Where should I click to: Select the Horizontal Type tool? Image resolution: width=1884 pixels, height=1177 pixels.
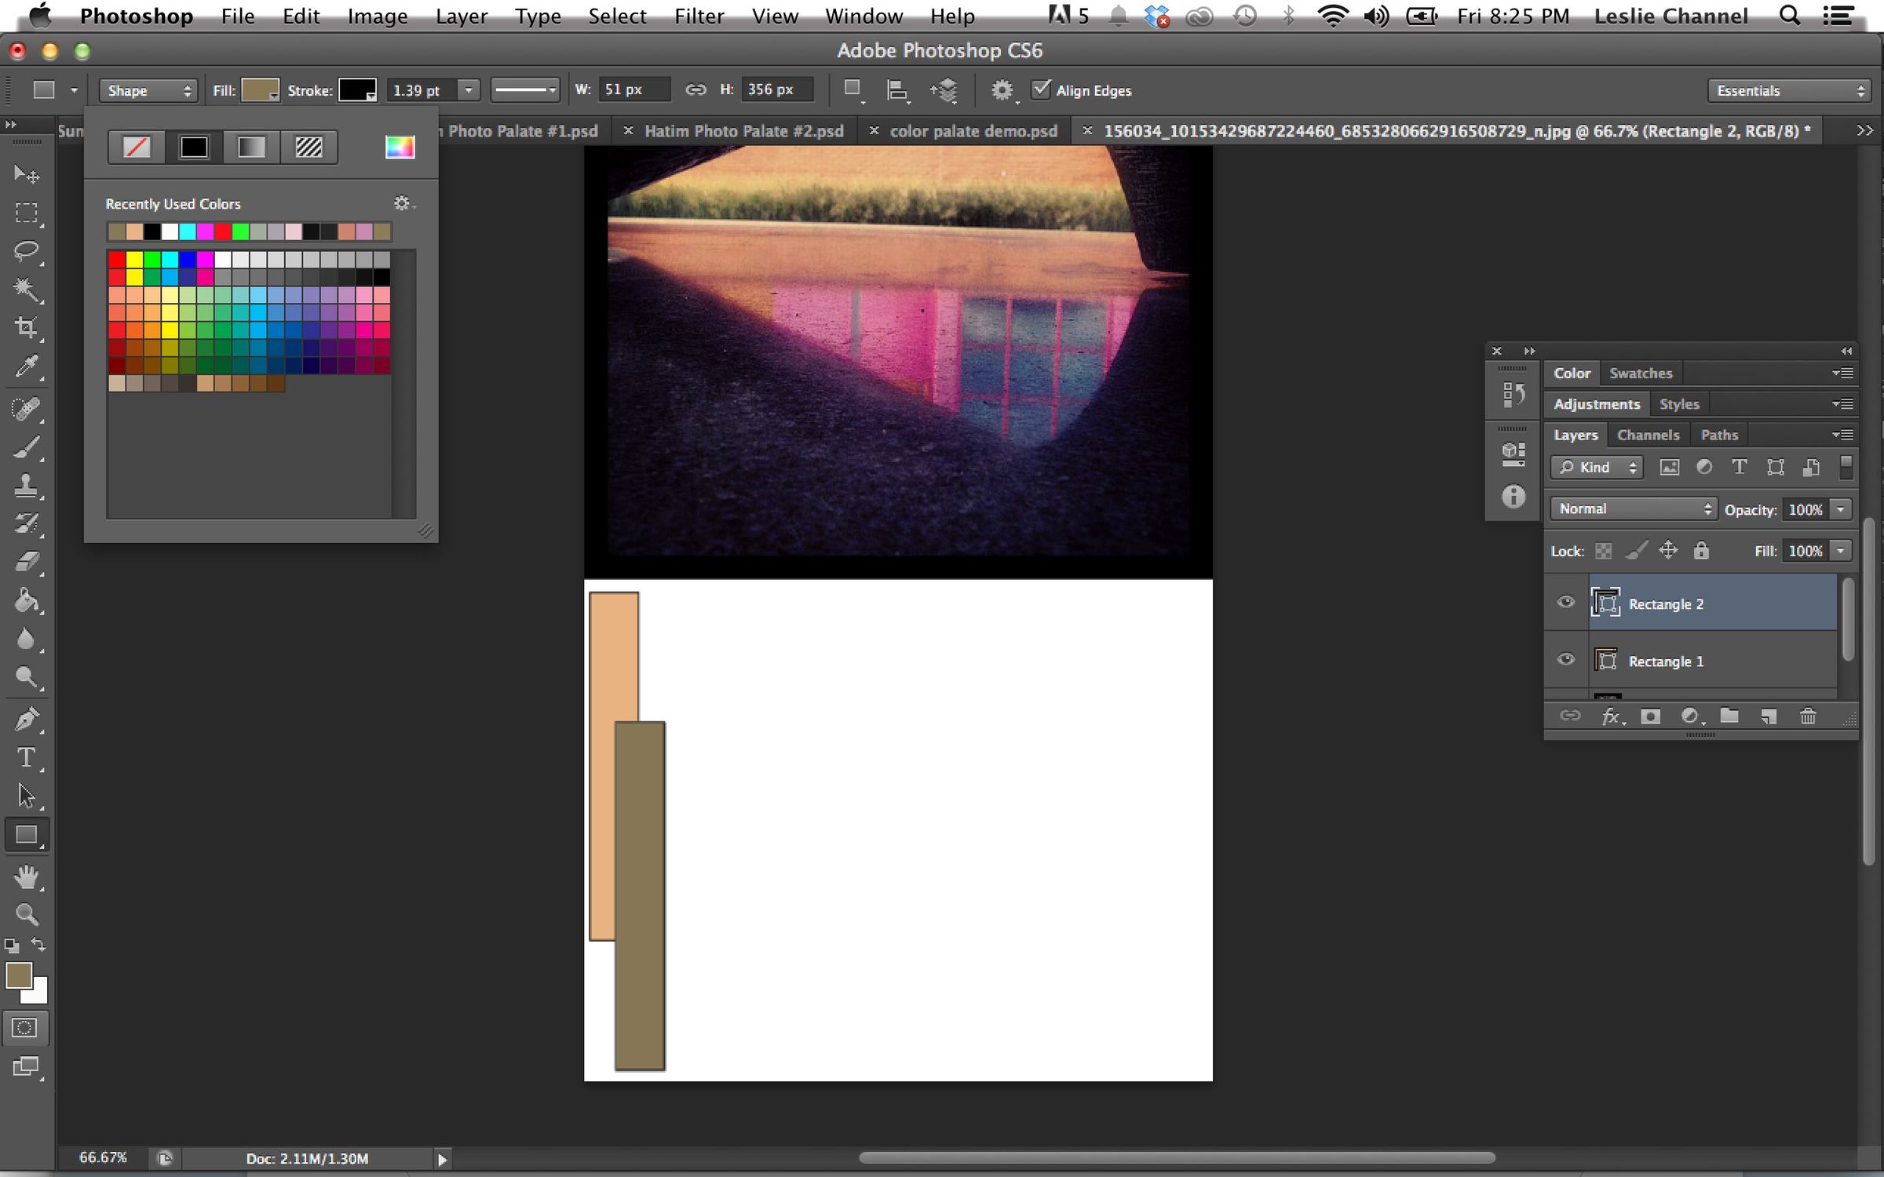coord(27,757)
